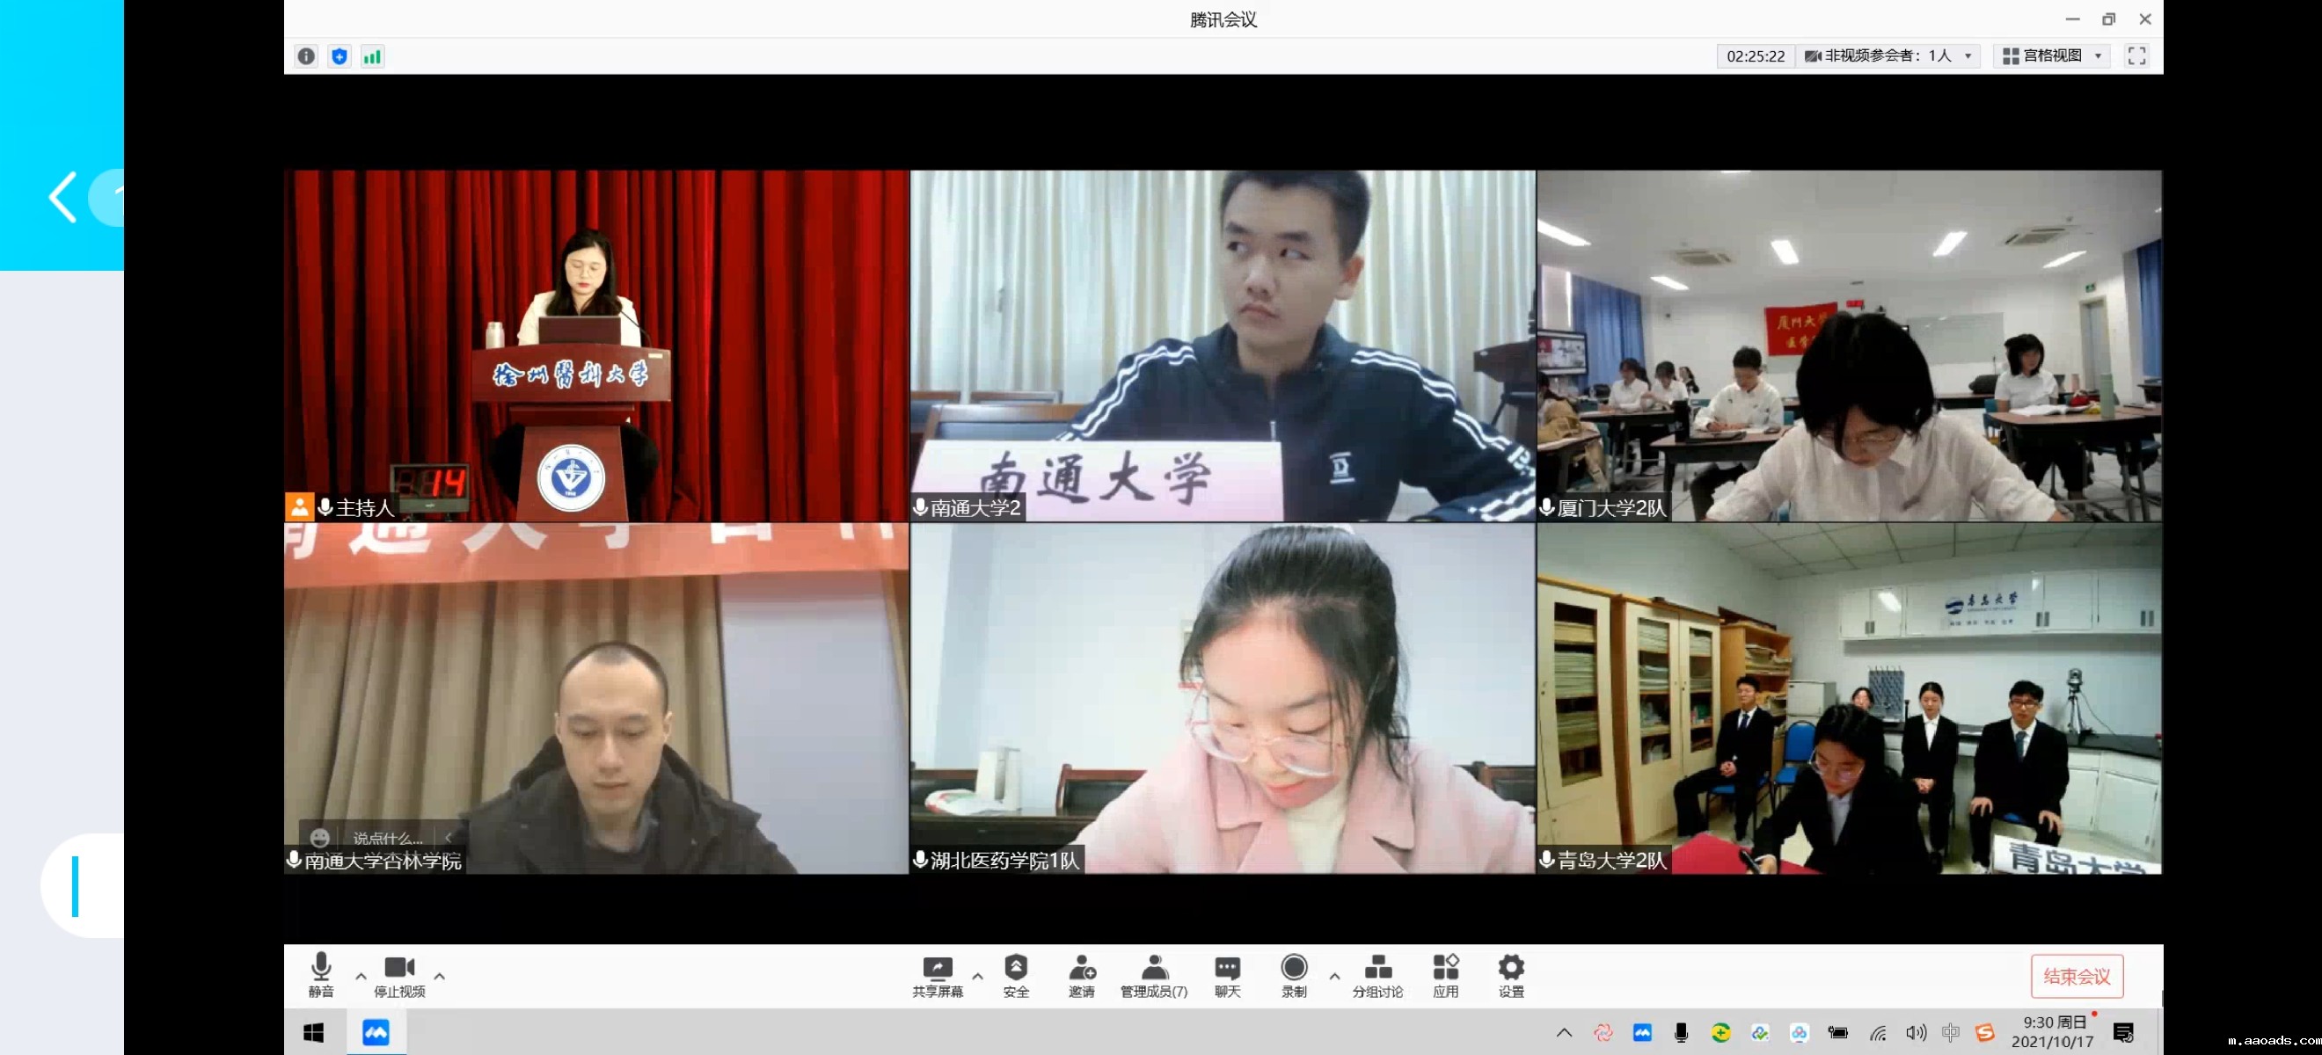Expand non-video participants (非视频参会者) dropdown
Viewport: 2322px width, 1055px height.
point(1888,56)
